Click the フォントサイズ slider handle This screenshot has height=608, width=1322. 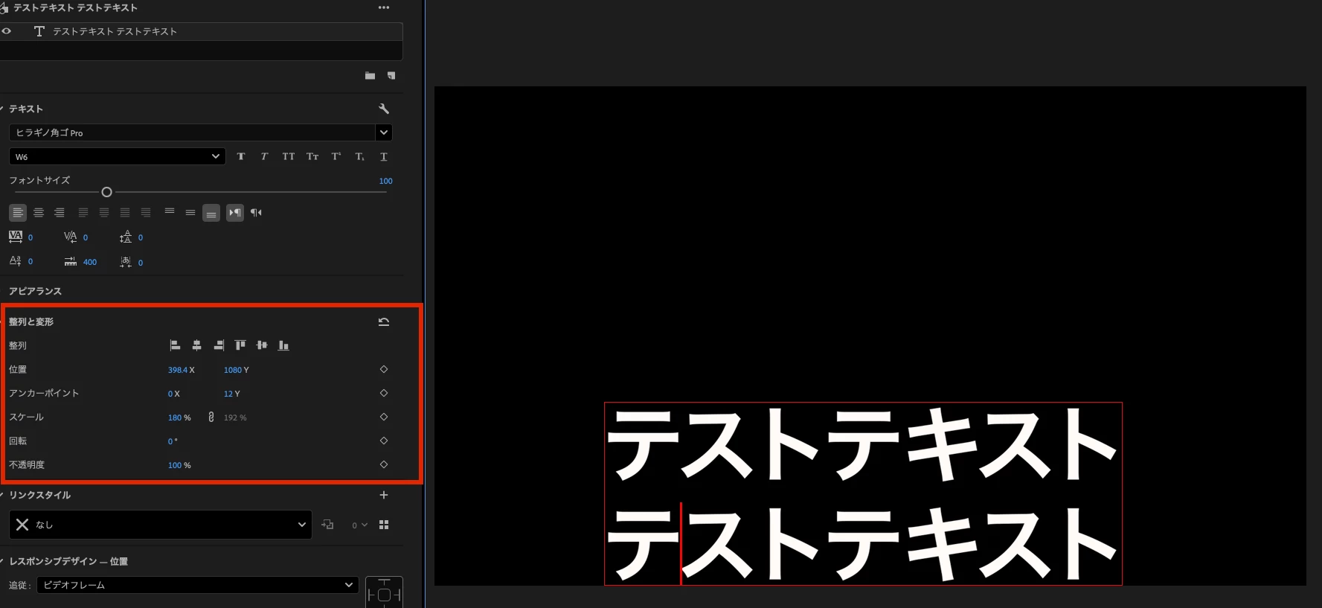click(106, 192)
